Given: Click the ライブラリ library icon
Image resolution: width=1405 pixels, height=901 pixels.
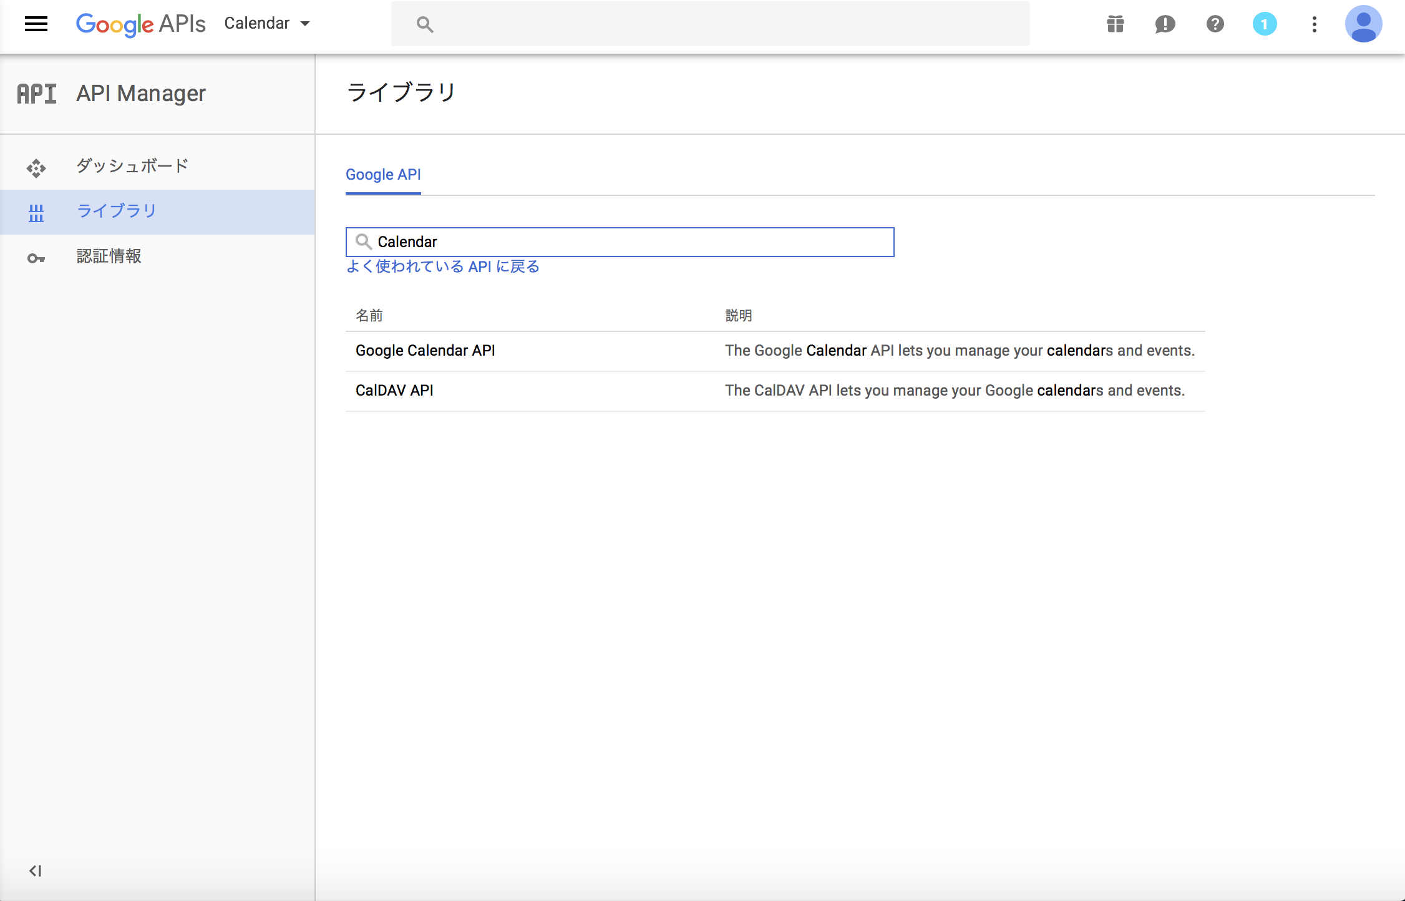Looking at the screenshot, I should click(x=36, y=213).
